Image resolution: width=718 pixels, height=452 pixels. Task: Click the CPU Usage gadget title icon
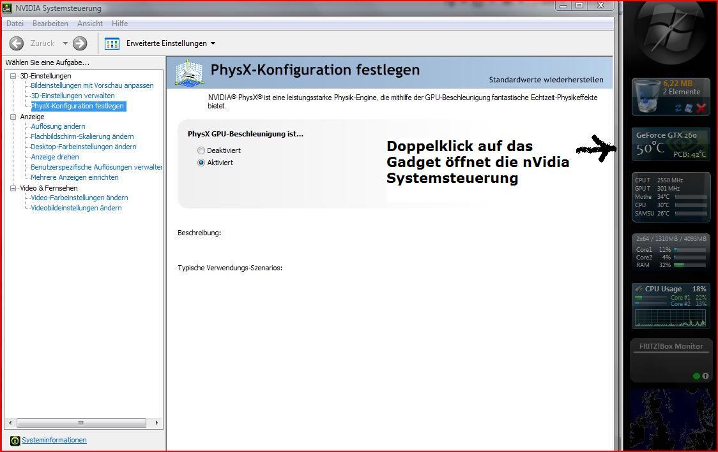[639, 289]
